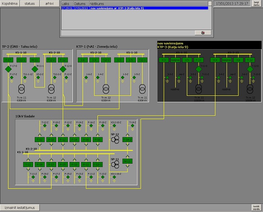Open the arhīvi archive tab

(x=50, y=3)
